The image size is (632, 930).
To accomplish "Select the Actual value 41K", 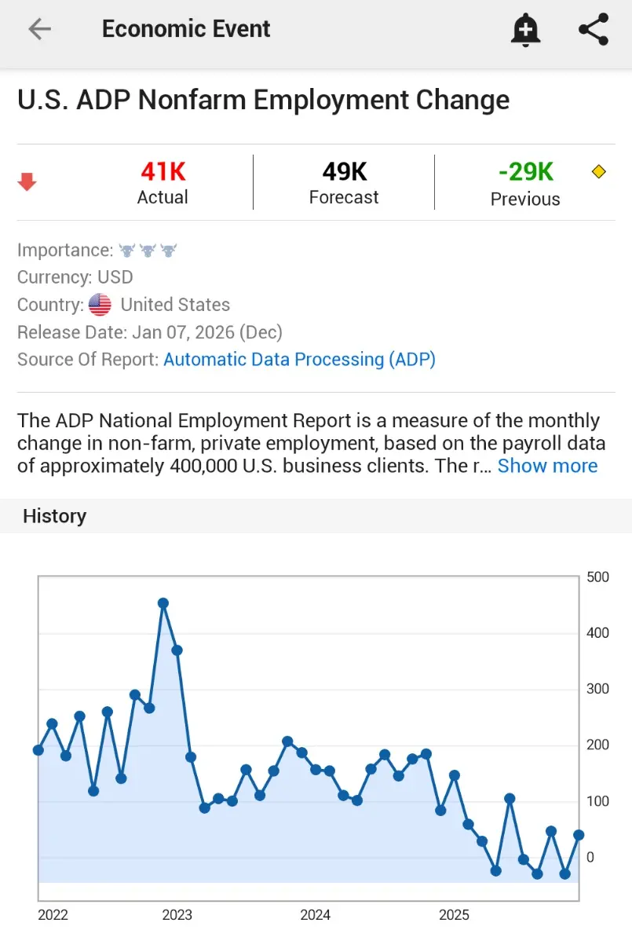I will coord(162,171).
